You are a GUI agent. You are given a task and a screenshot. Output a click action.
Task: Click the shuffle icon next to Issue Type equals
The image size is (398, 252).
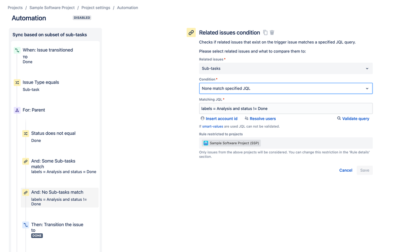pyautogui.click(x=17, y=83)
